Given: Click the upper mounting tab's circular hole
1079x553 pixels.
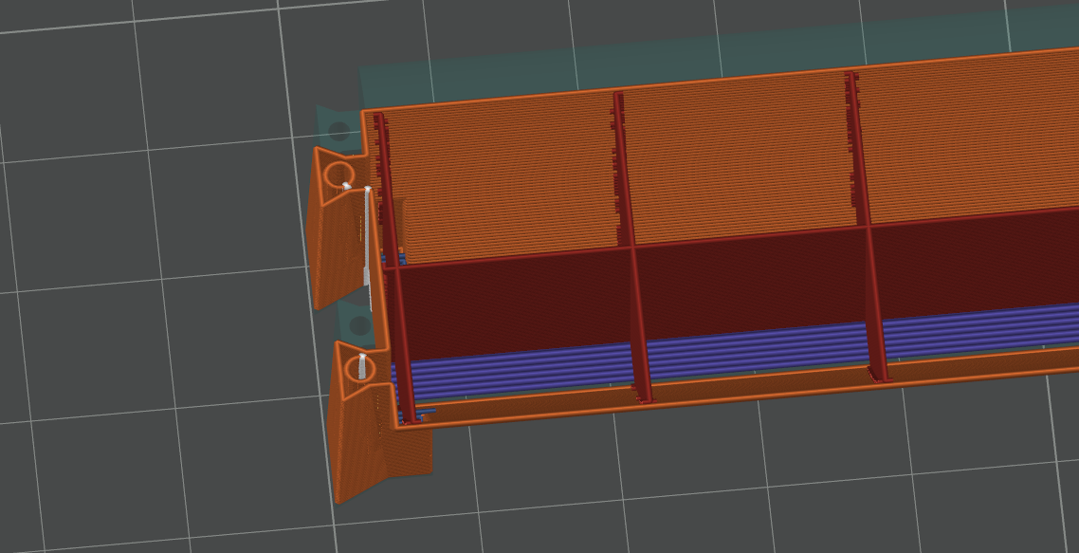Looking at the screenshot, I should click(339, 175).
